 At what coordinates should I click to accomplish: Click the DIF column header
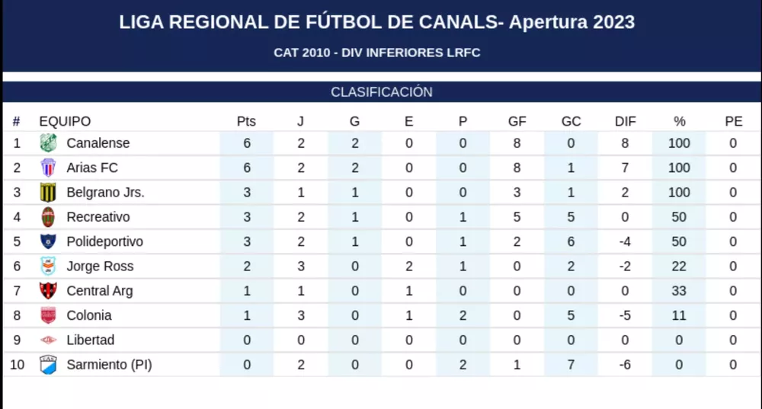pos(625,121)
